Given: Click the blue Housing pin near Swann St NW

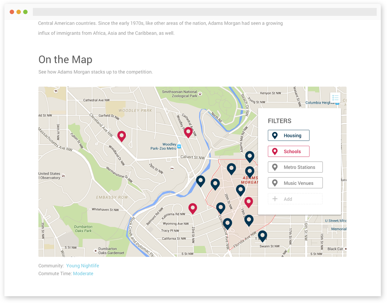Looking at the screenshot, I should click(x=262, y=235).
